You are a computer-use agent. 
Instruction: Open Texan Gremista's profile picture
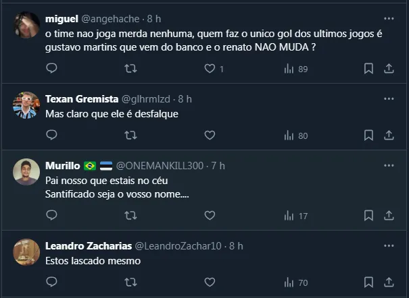pyautogui.click(x=26, y=105)
